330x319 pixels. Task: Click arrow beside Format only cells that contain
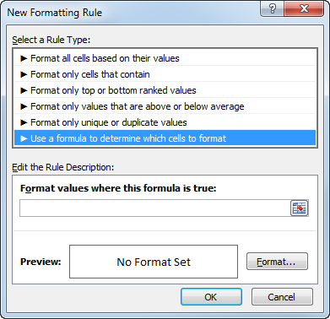click(x=24, y=74)
